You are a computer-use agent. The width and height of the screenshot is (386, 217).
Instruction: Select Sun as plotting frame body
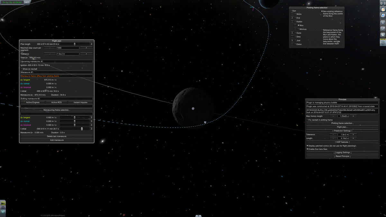click(x=294, y=11)
